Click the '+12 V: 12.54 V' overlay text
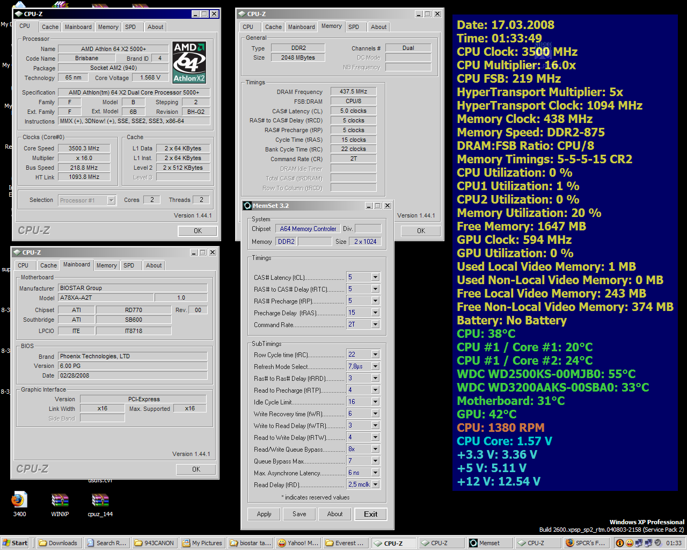Screen dimensions: 687x550 (x=499, y=482)
